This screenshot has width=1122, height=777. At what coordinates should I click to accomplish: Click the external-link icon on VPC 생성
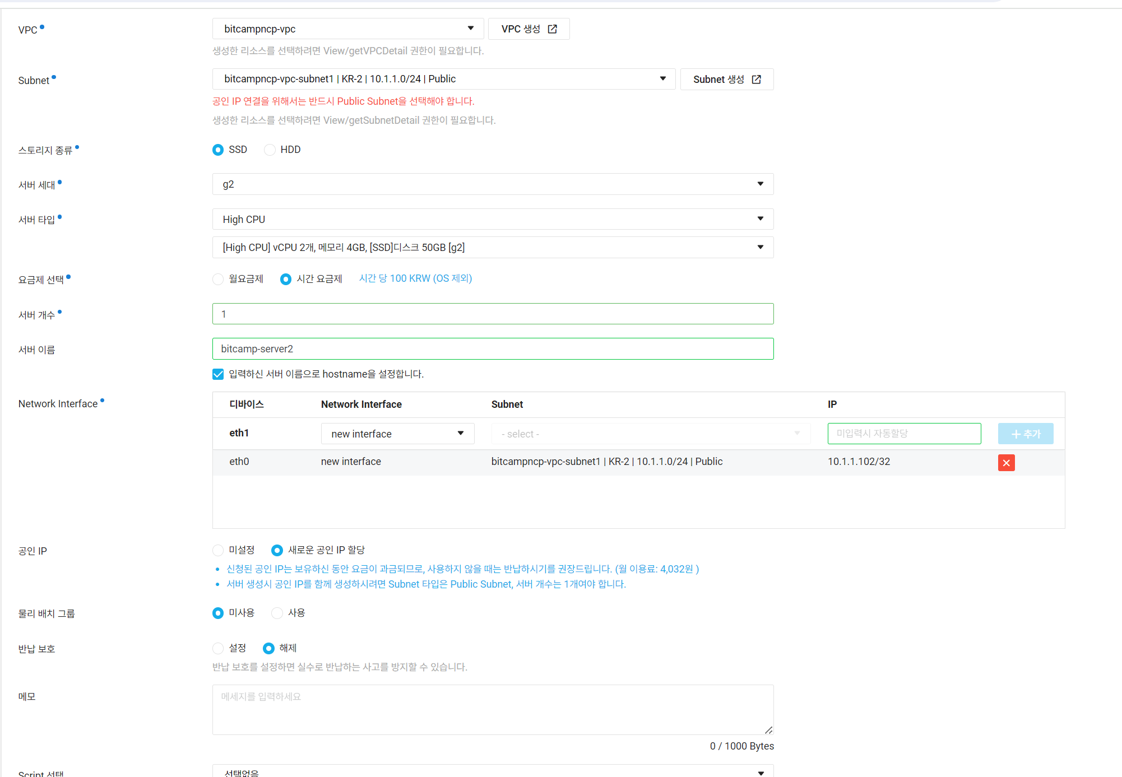coord(552,29)
